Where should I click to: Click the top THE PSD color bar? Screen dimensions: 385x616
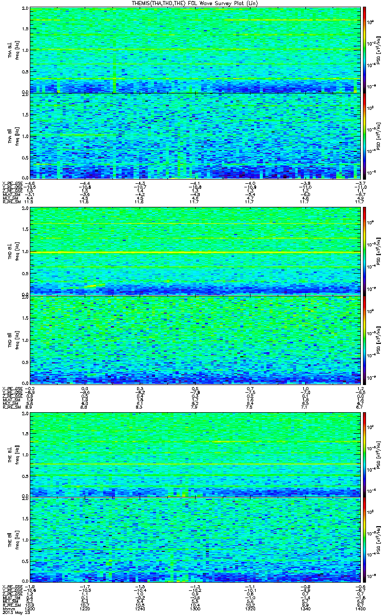tap(364, 454)
